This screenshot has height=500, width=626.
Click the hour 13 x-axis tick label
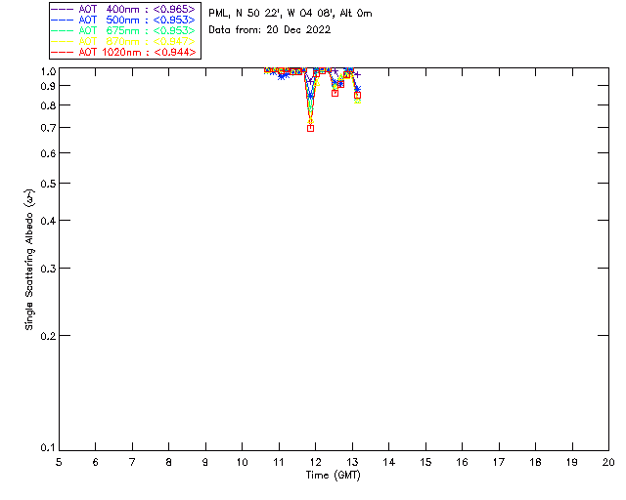pyautogui.click(x=352, y=462)
